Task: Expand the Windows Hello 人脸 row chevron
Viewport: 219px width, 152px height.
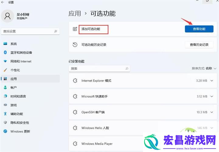Action: (x=212, y=128)
